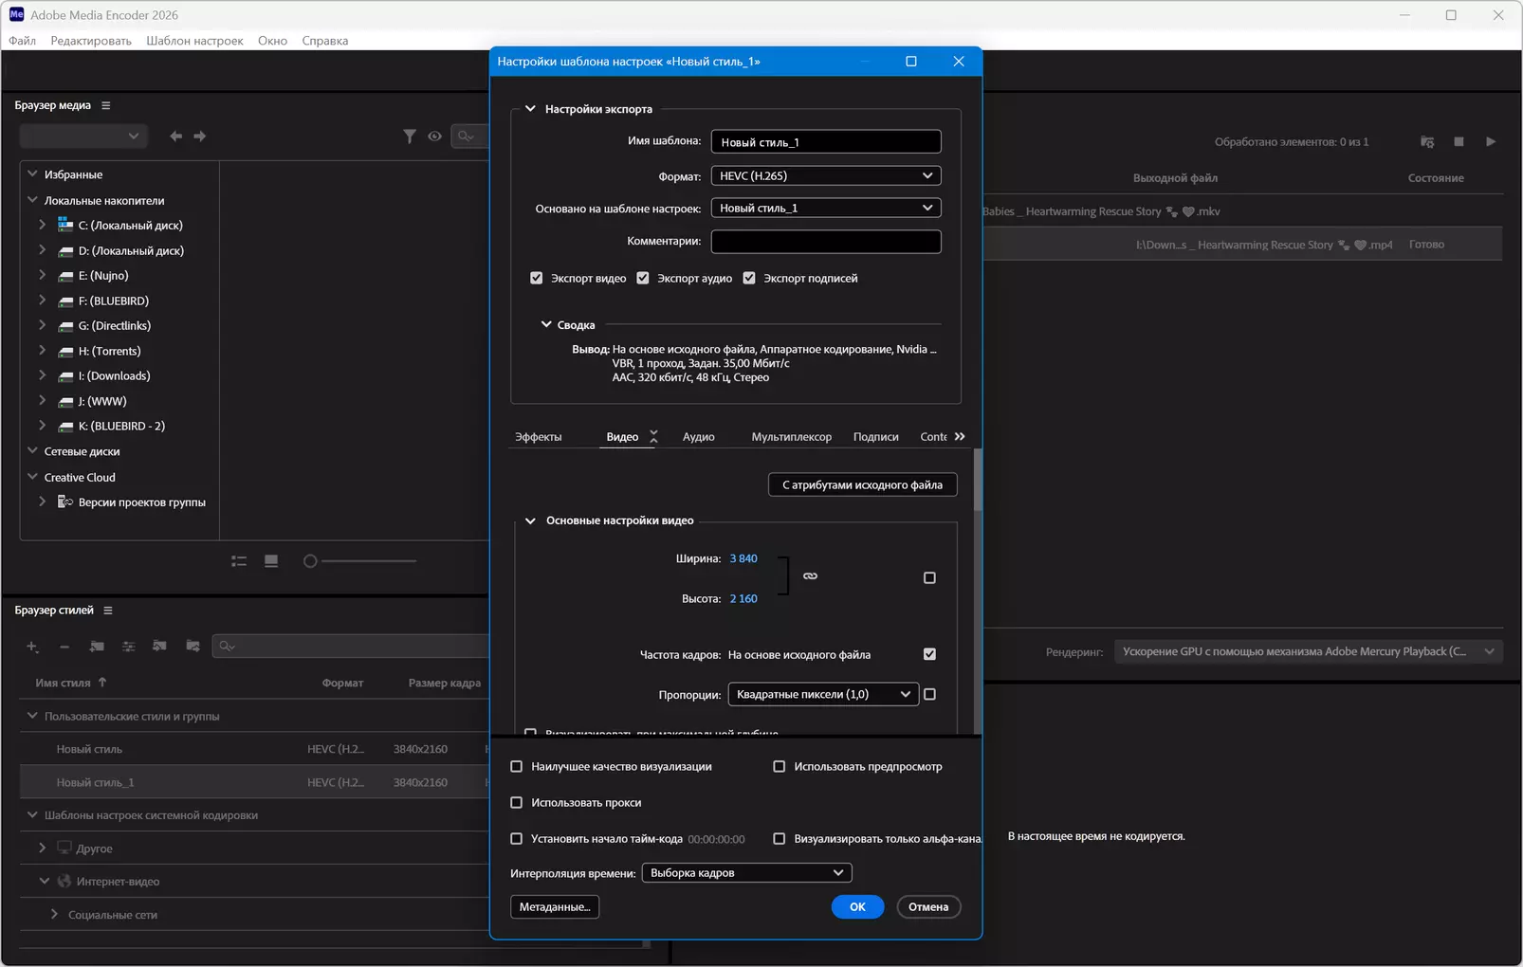Image resolution: width=1523 pixels, height=967 pixels.
Task: Open the Формат HEVC (H.265) dropdown
Action: click(826, 175)
